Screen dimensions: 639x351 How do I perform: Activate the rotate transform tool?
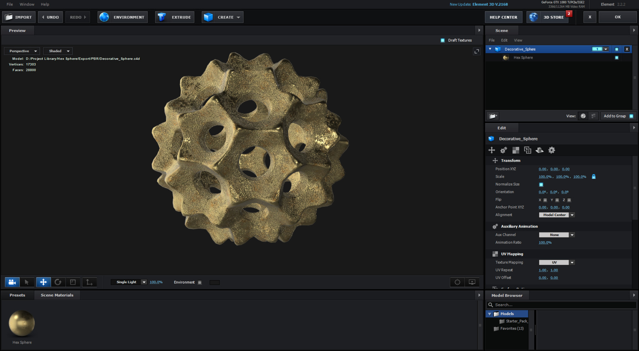(x=58, y=282)
